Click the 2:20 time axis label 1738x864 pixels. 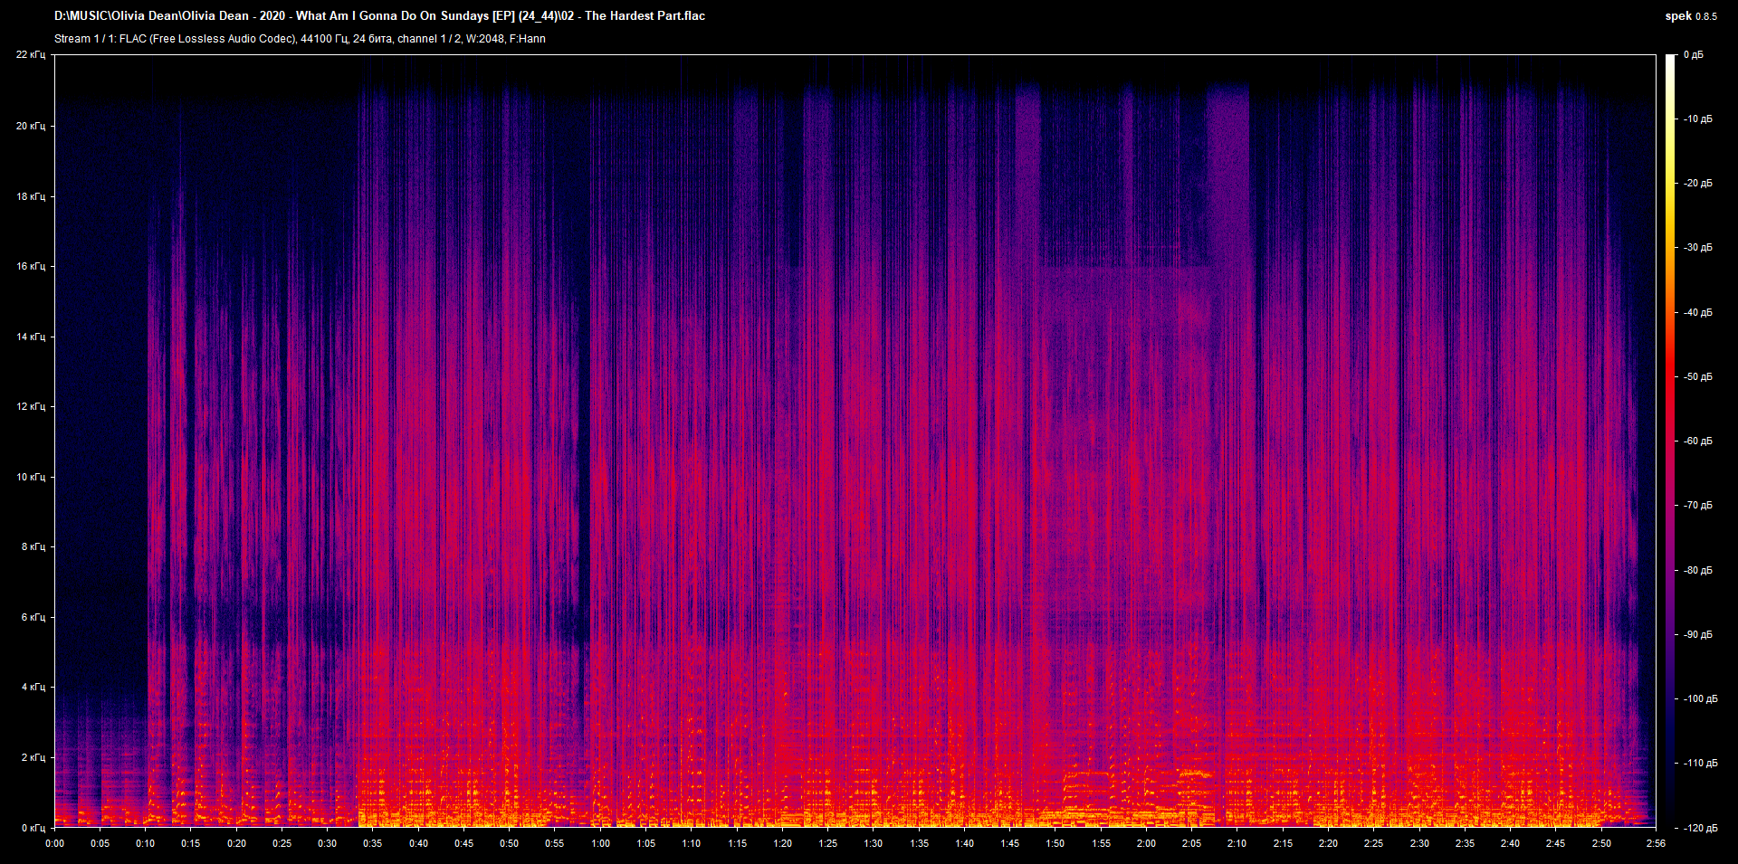pos(1329,843)
